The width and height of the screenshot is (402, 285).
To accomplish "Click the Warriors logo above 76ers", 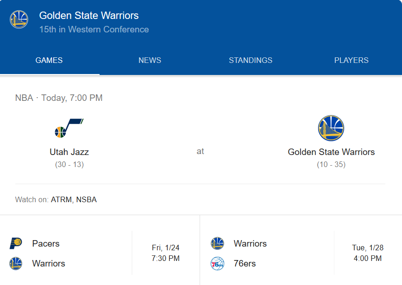I will [x=217, y=243].
